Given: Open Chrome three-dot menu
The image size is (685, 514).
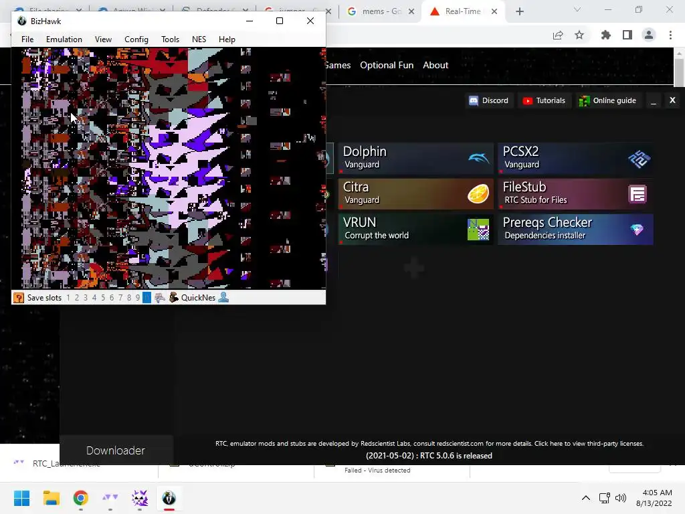Looking at the screenshot, I should pos(670,35).
